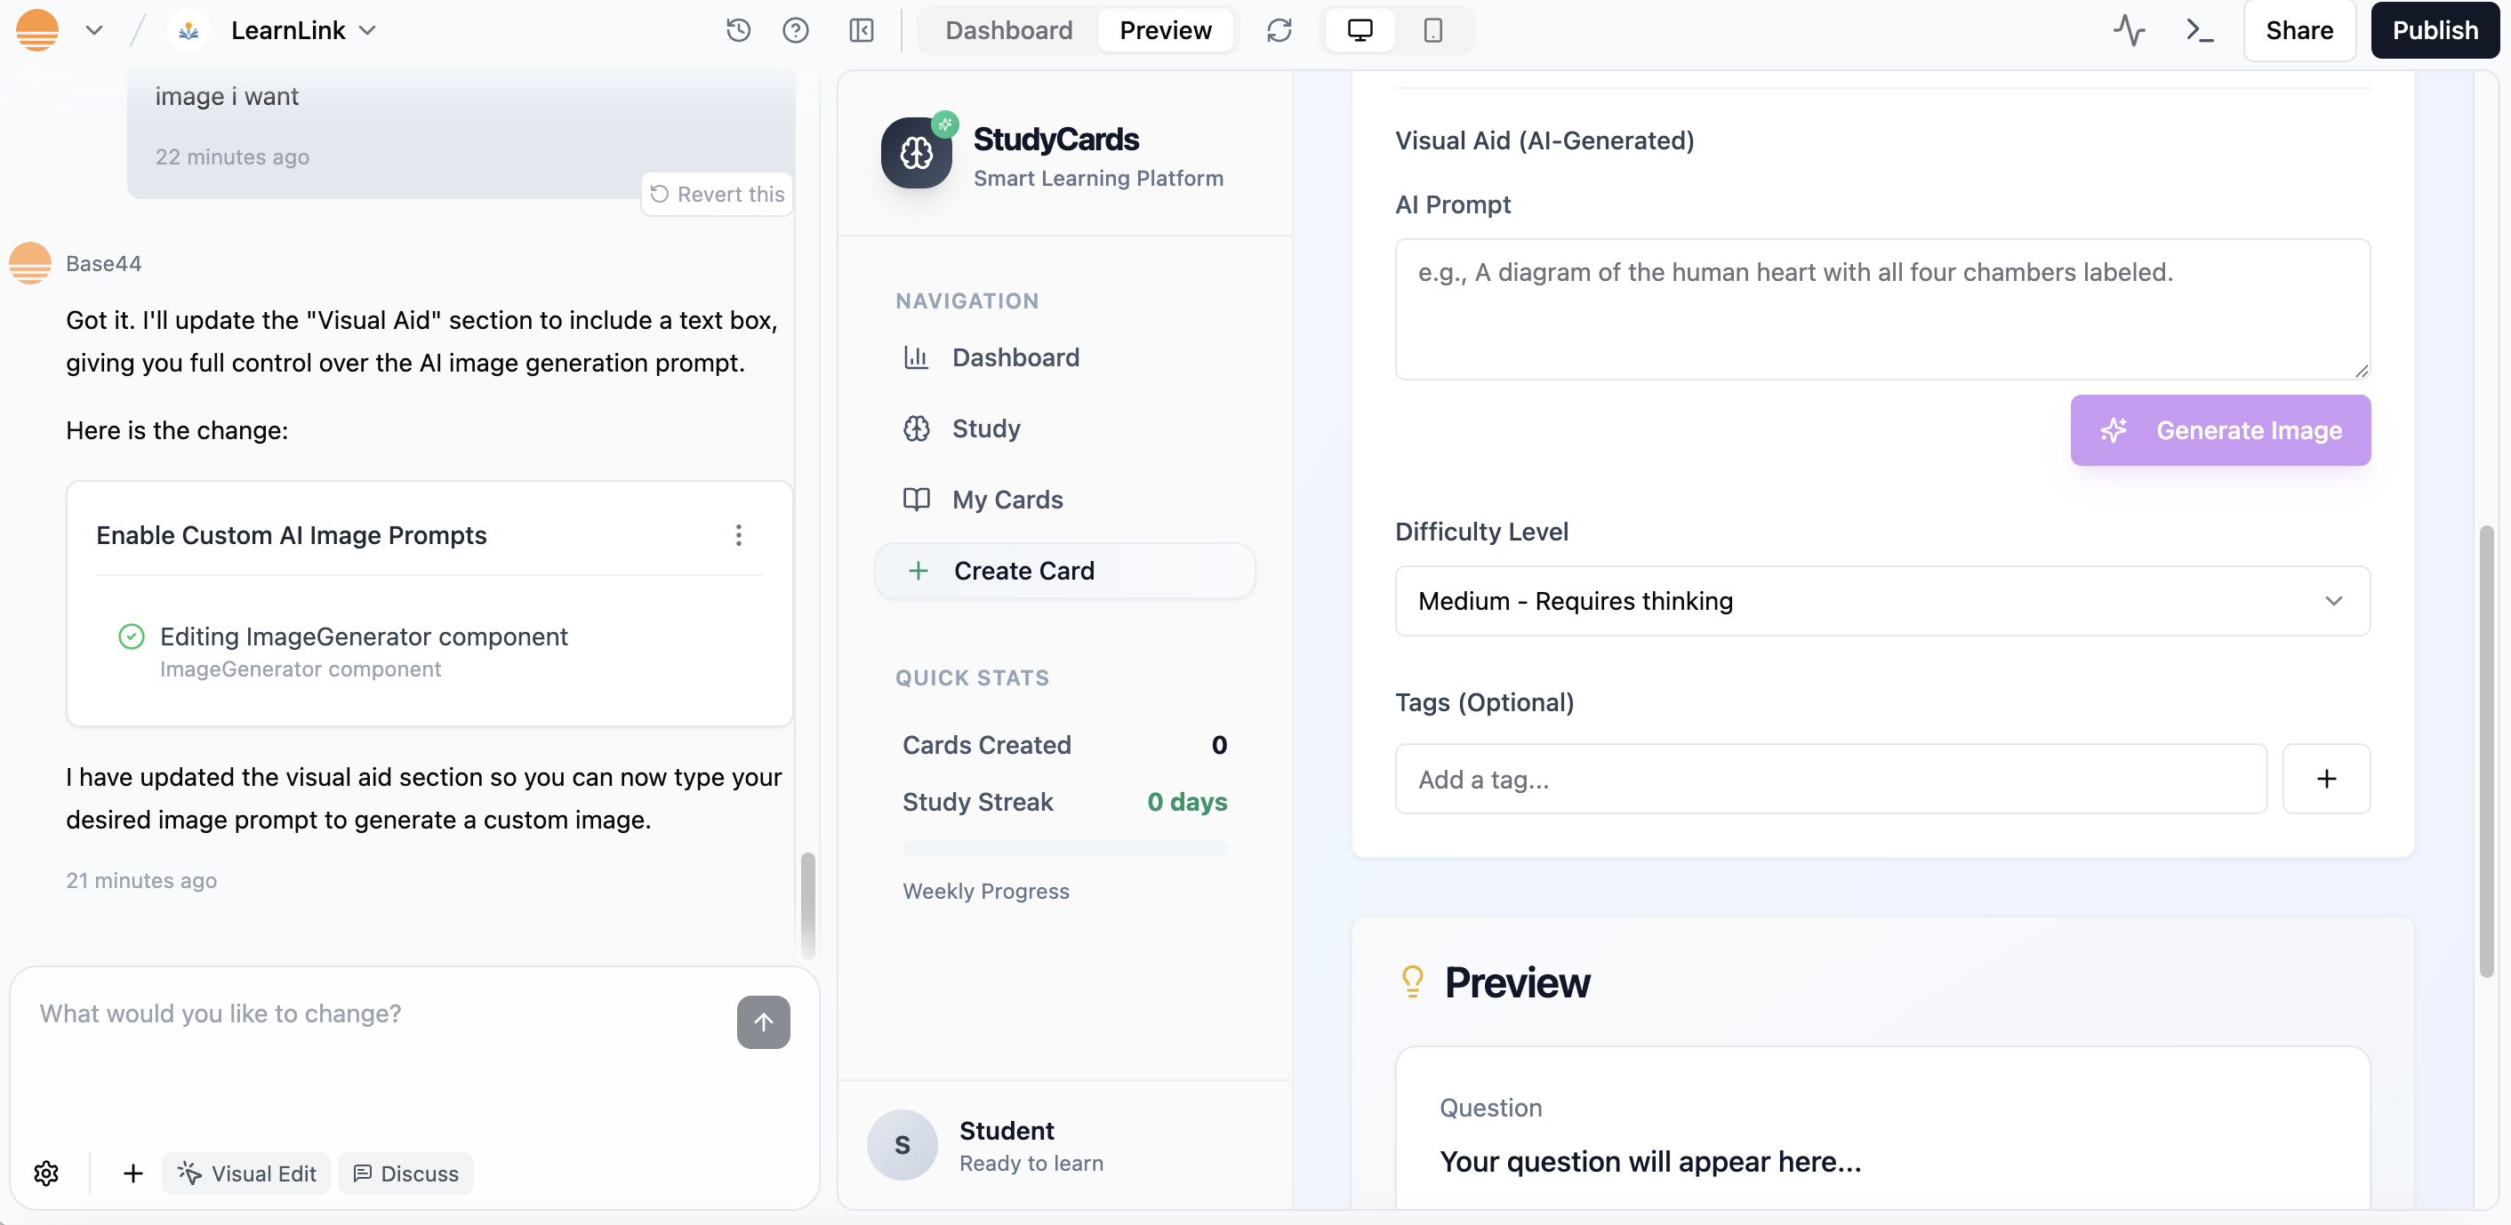Image resolution: width=2511 pixels, height=1225 pixels.
Task: Open options menu on change card
Action: 738,535
